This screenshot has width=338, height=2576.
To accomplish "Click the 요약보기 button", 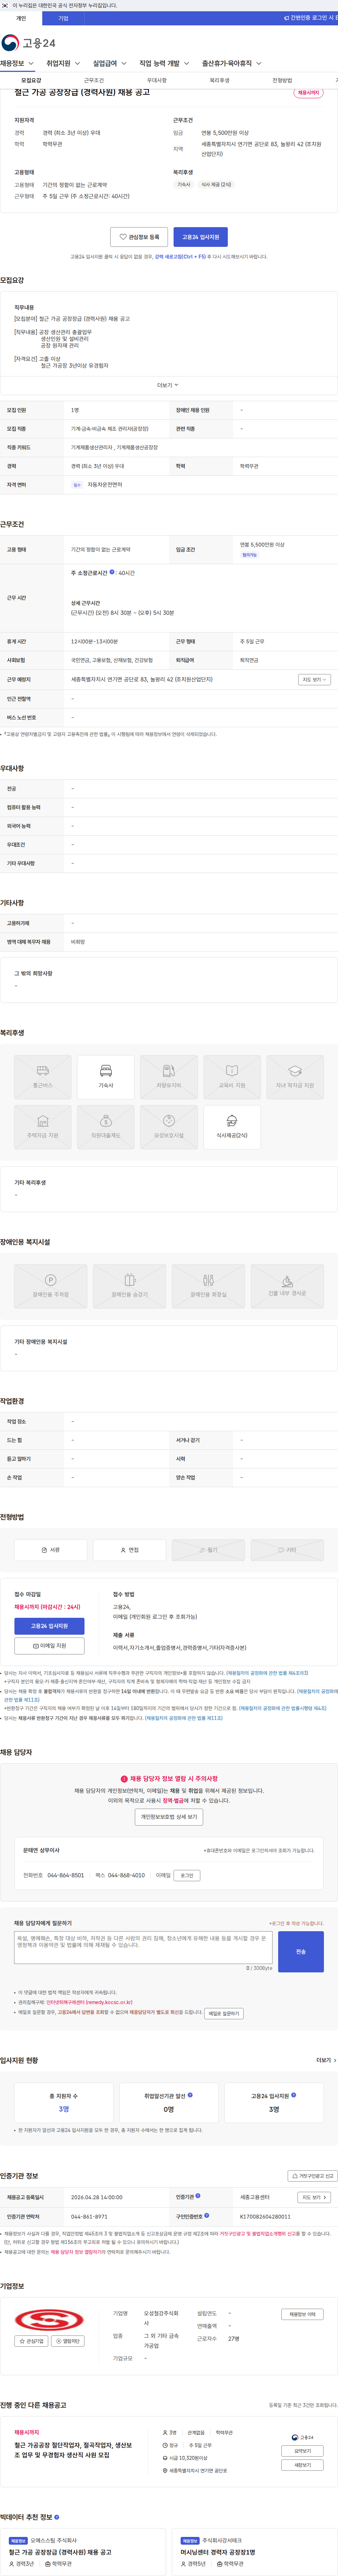I will 302,2451.
